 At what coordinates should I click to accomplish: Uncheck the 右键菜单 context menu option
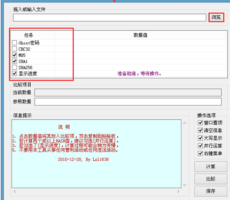coord(200,153)
